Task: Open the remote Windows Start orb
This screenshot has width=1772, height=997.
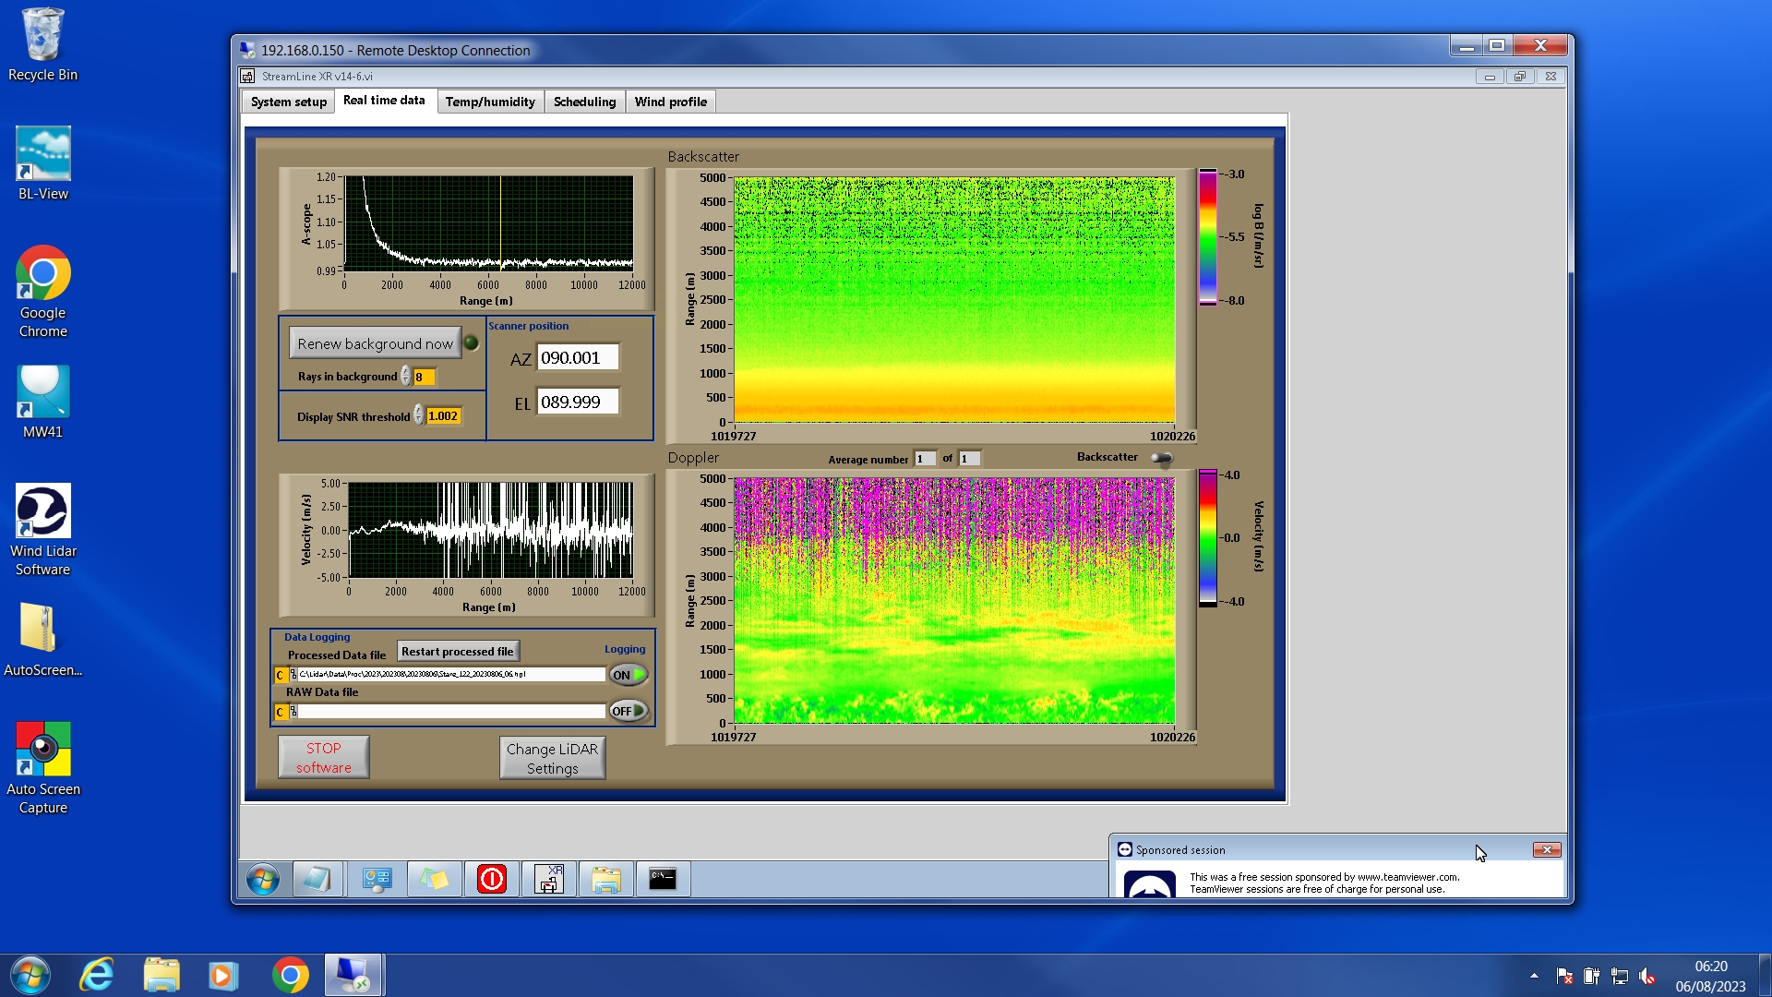Action: point(263,879)
